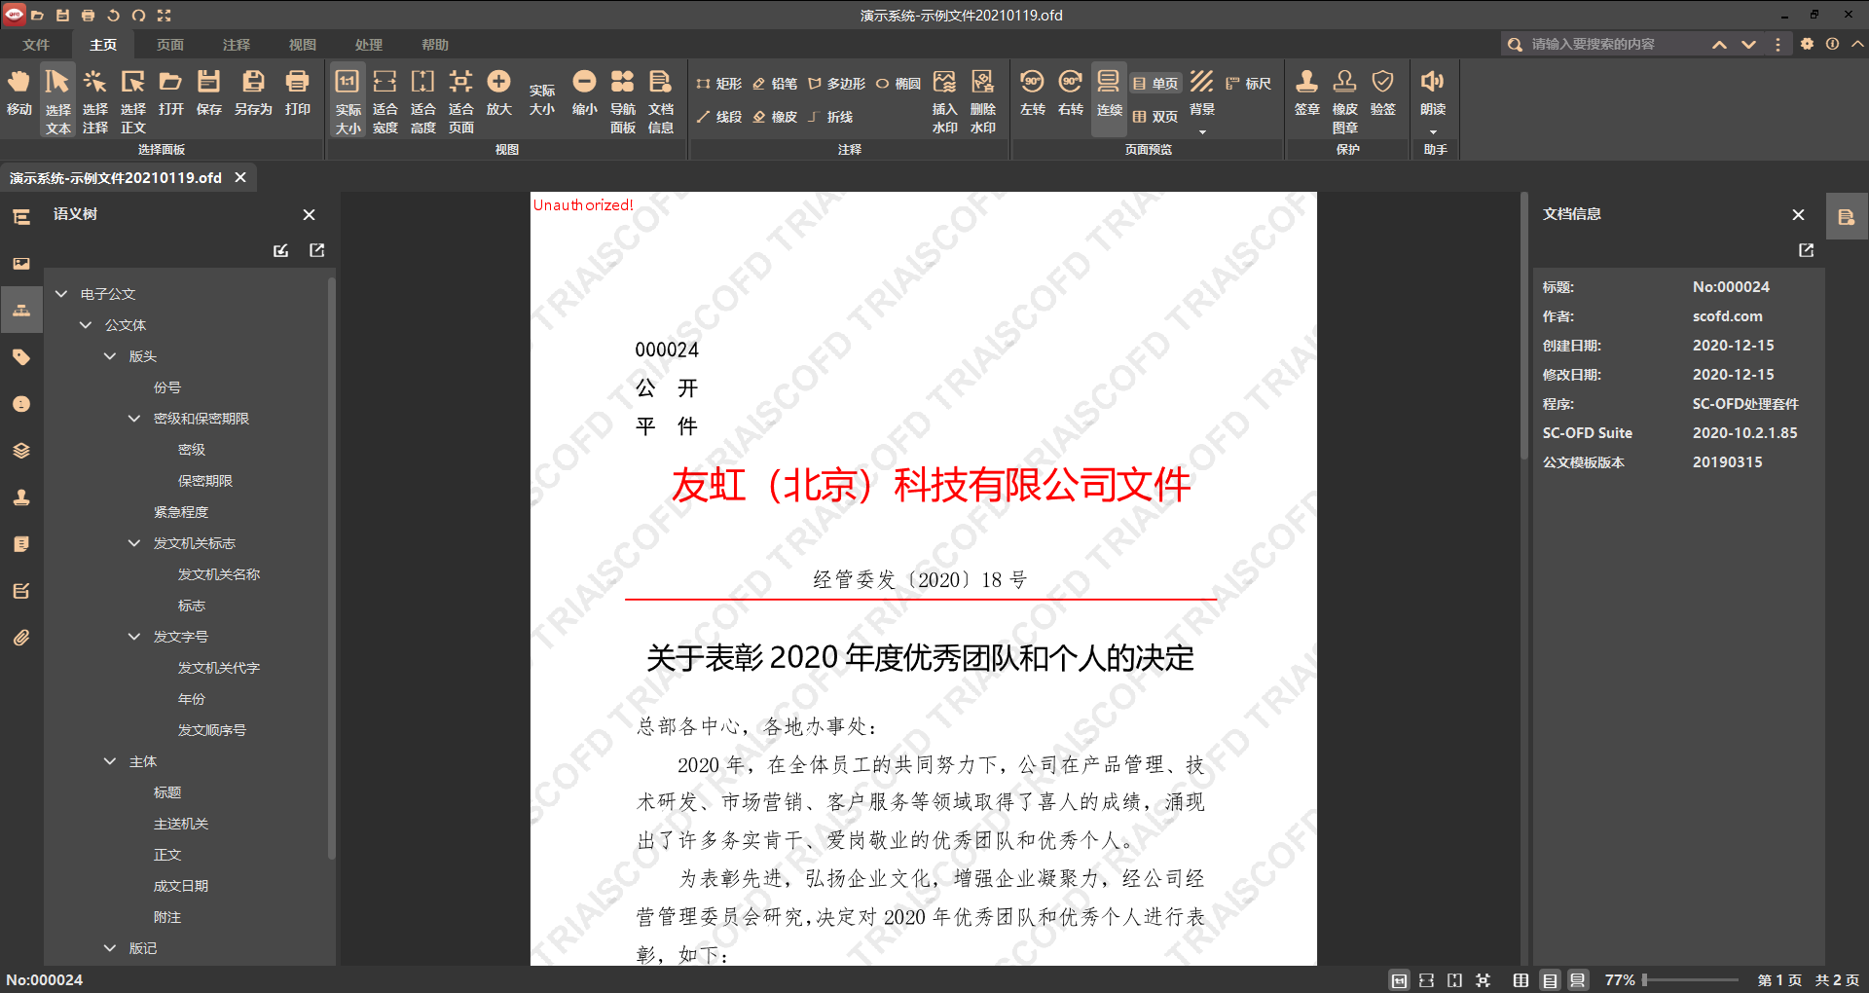This screenshot has width=1869, height=993.
Task: Rotate page left 90 degrees
Action: (1032, 93)
